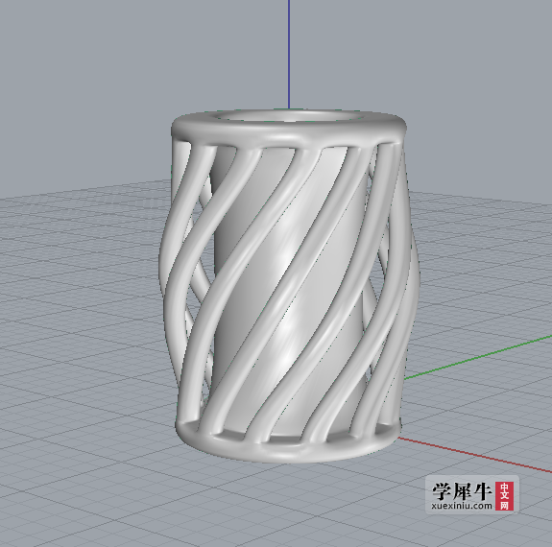
Task: Select the hollow opening inside the top ring
Action: pos(289,116)
